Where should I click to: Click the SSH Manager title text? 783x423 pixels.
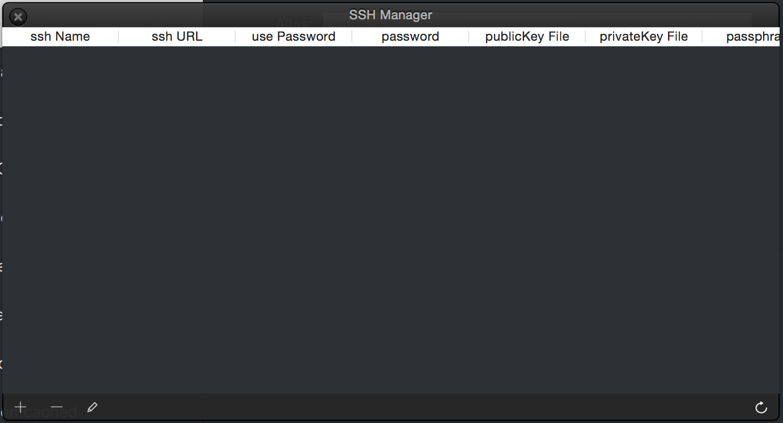(x=390, y=15)
